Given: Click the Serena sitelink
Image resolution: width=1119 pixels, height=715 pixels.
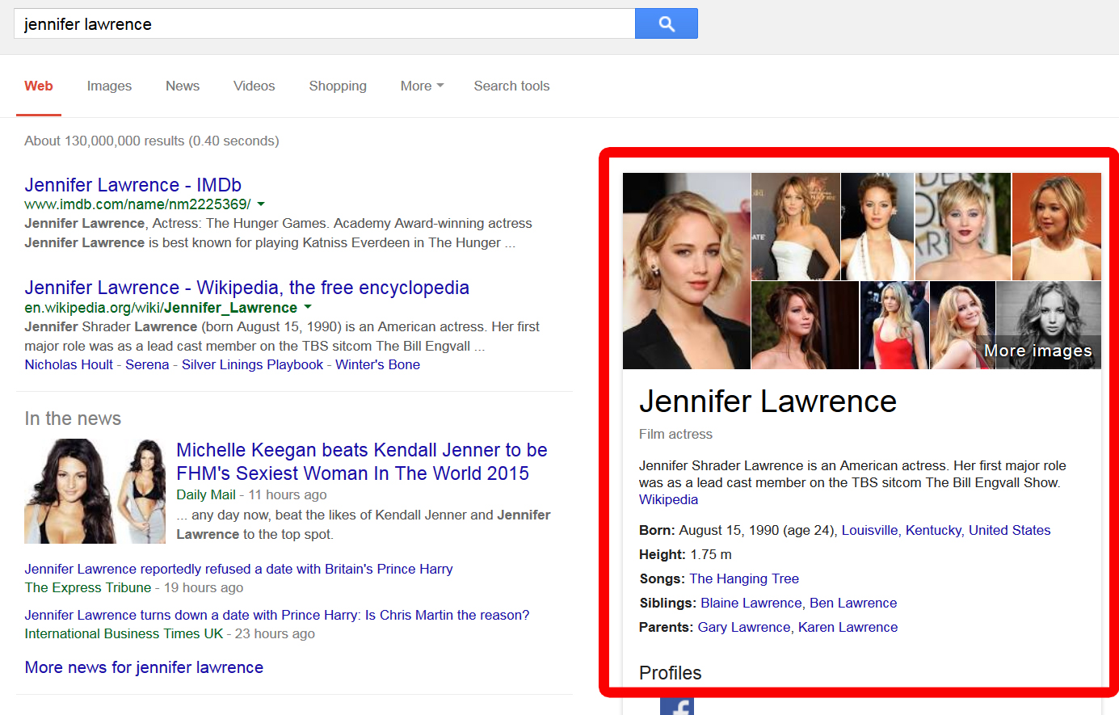Looking at the screenshot, I should click(147, 364).
